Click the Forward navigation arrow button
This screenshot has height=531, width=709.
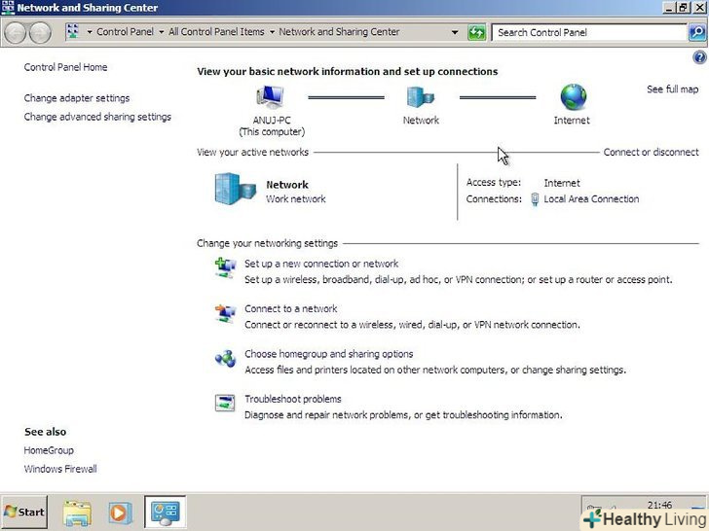[41, 32]
